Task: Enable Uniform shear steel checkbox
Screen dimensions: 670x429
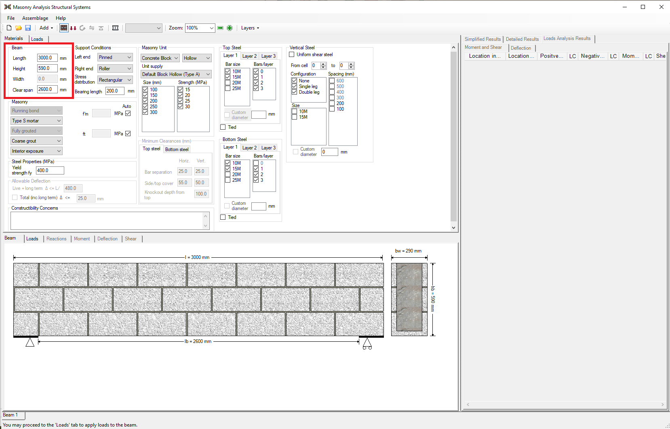Action: (x=292, y=55)
